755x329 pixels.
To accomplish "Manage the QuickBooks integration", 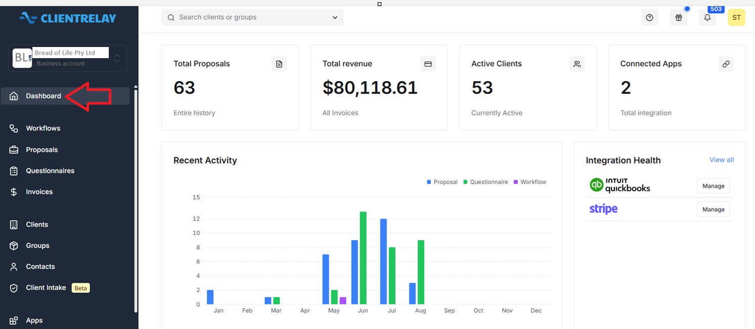I will 713,186.
